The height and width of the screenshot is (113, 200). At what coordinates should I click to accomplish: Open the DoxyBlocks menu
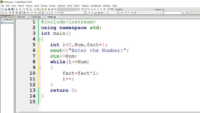[x=96, y=6]
